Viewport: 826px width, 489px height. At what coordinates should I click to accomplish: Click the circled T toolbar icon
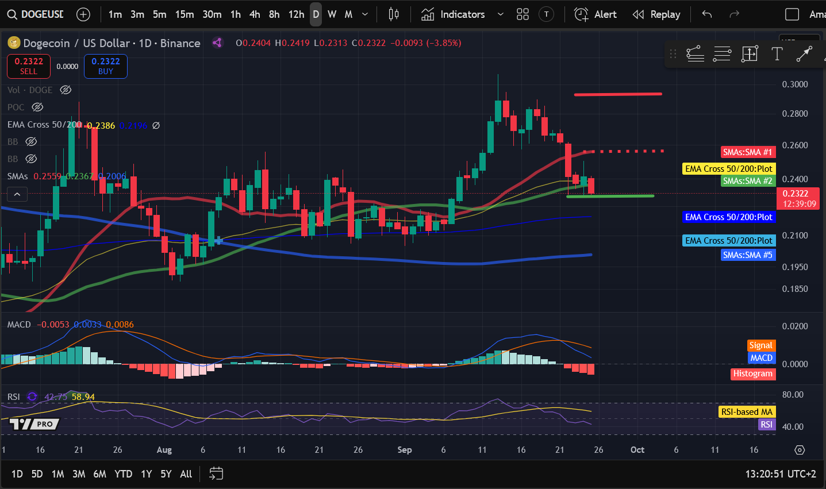click(547, 14)
